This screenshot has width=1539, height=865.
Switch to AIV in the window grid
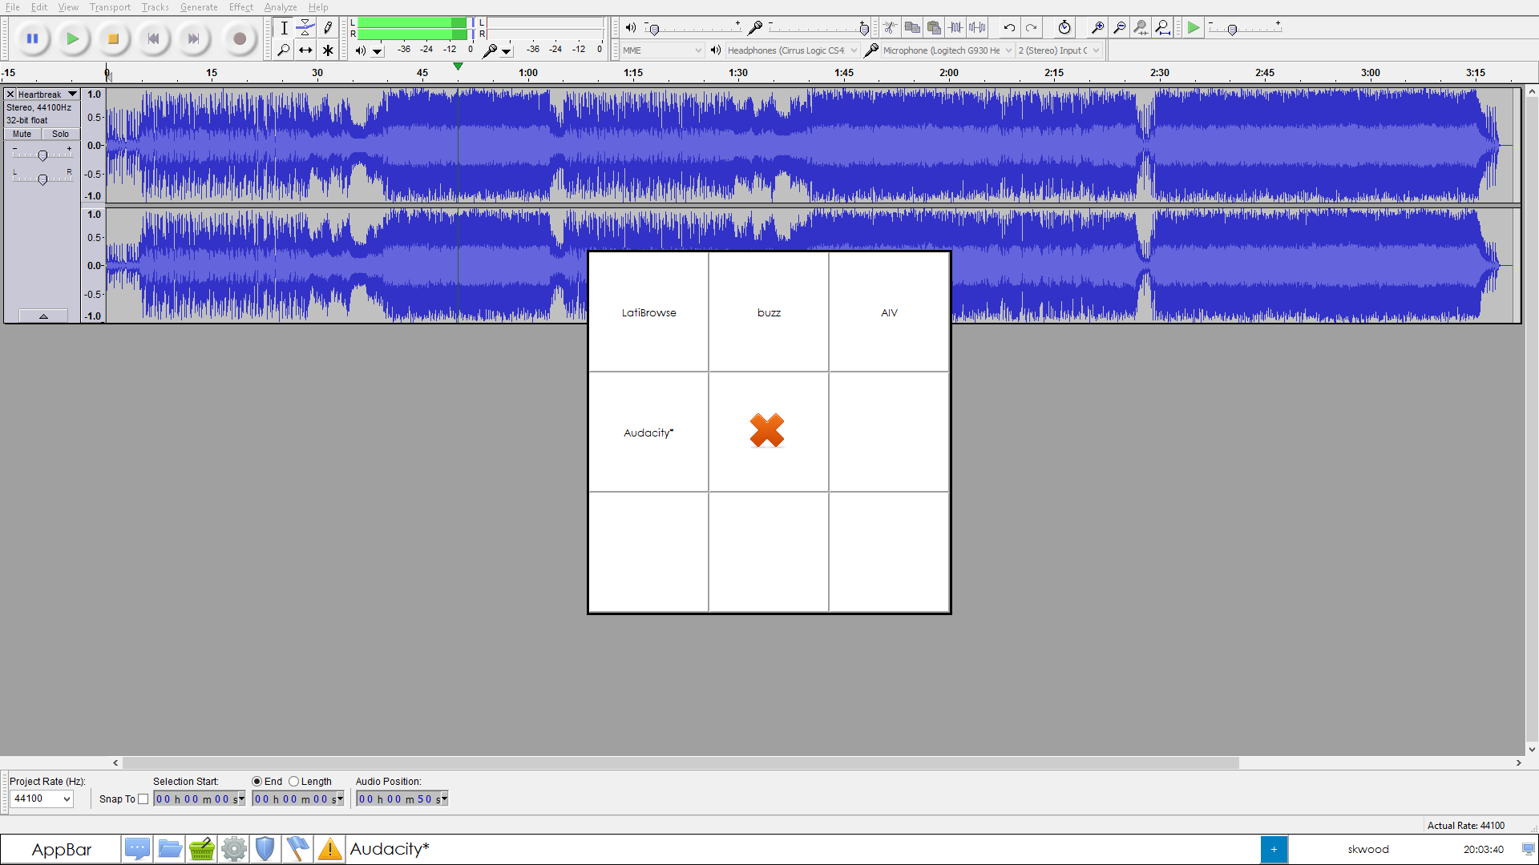[889, 312]
